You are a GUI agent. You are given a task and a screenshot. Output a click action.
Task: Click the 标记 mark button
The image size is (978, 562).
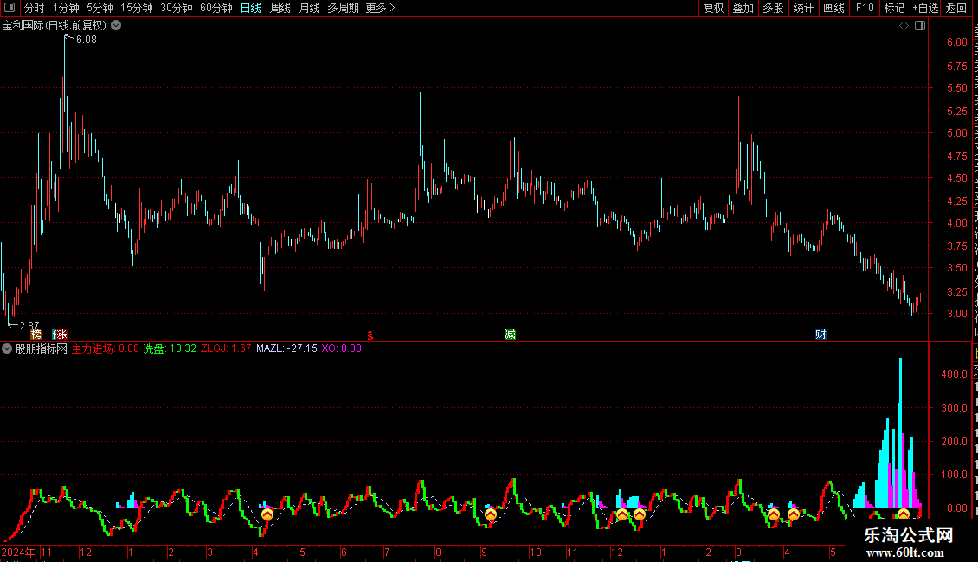[894, 8]
